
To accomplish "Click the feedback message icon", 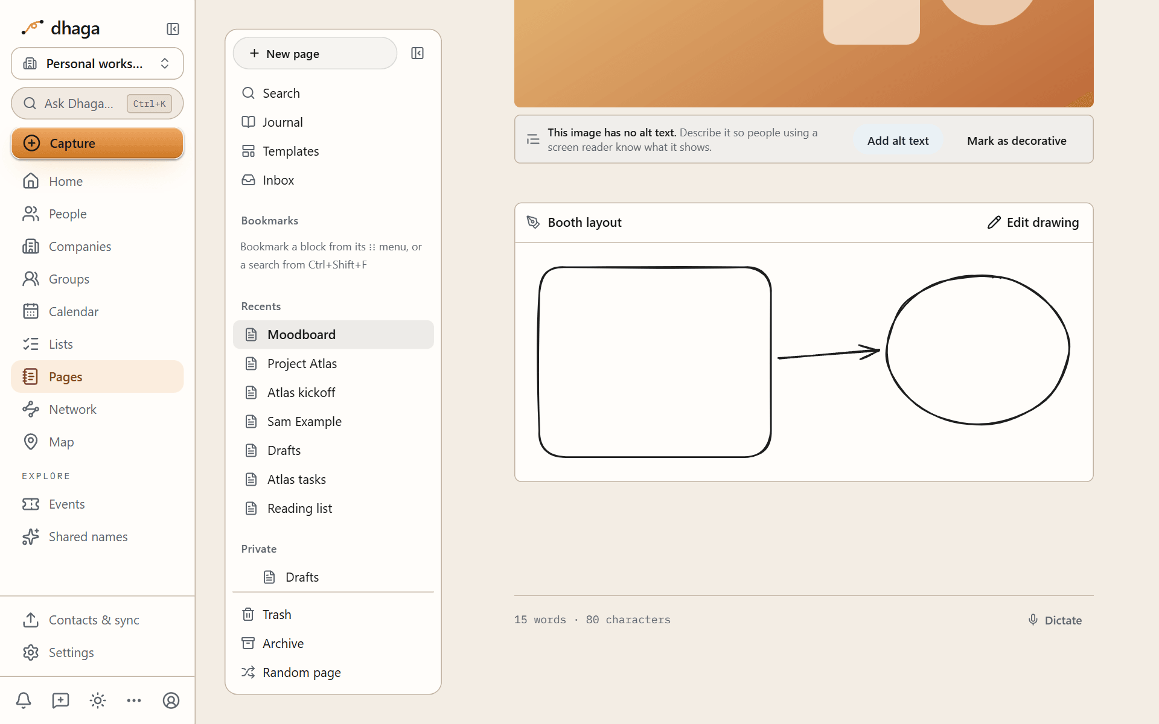I will pyautogui.click(x=60, y=700).
